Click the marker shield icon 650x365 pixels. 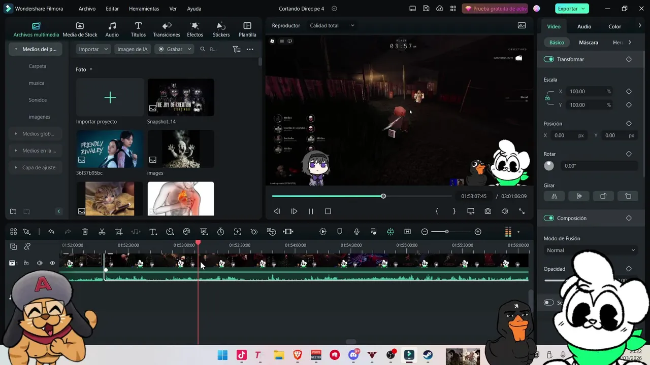tap(340, 232)
